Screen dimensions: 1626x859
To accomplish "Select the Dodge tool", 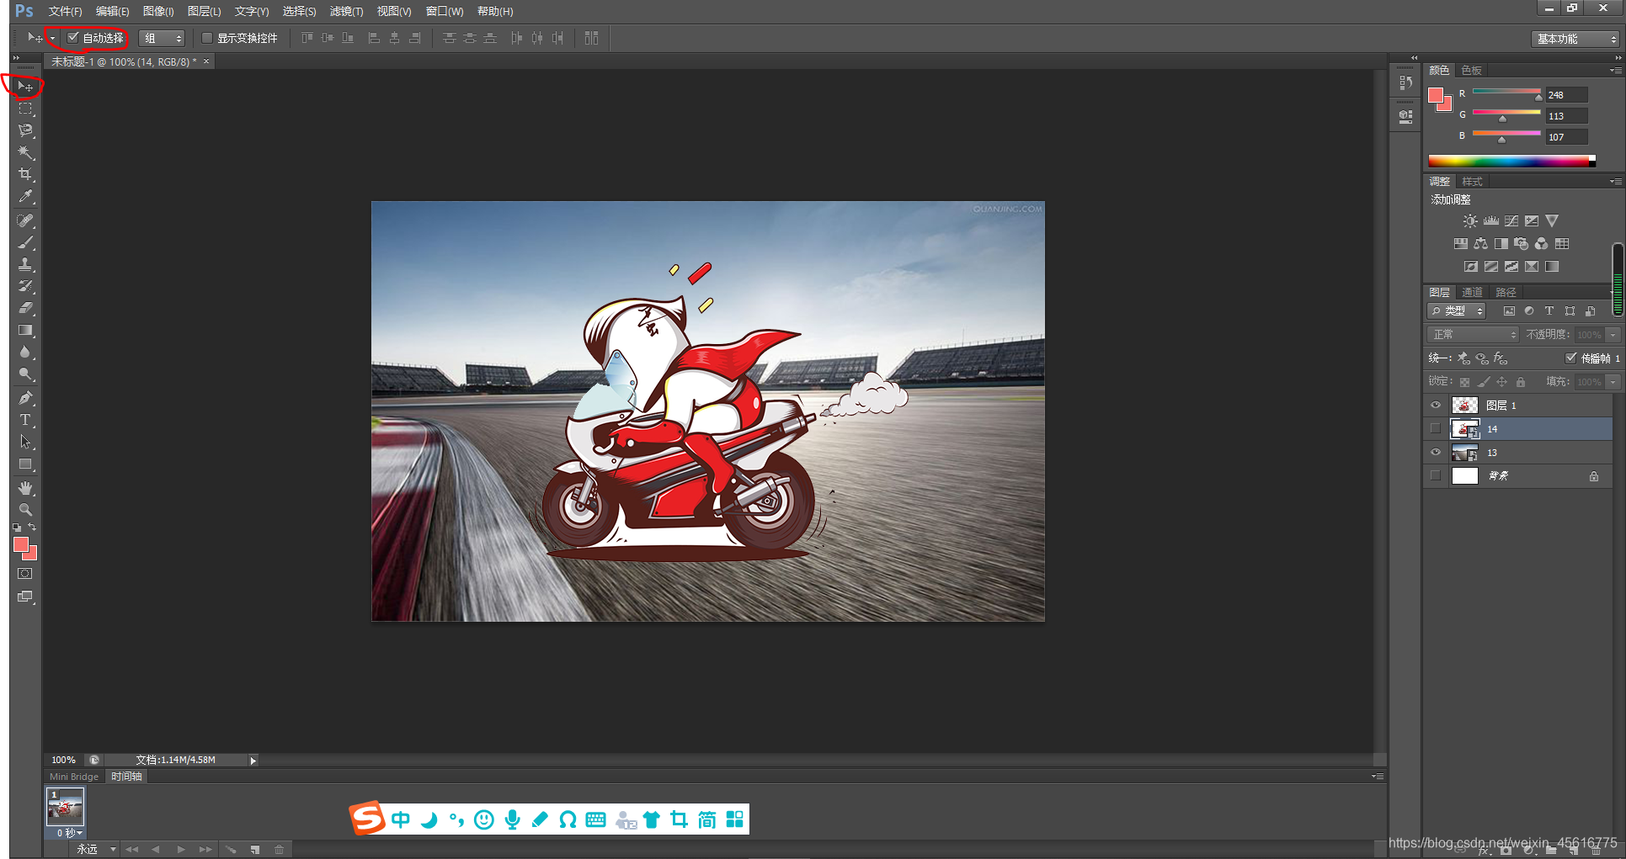I will (x=25, y=374).
